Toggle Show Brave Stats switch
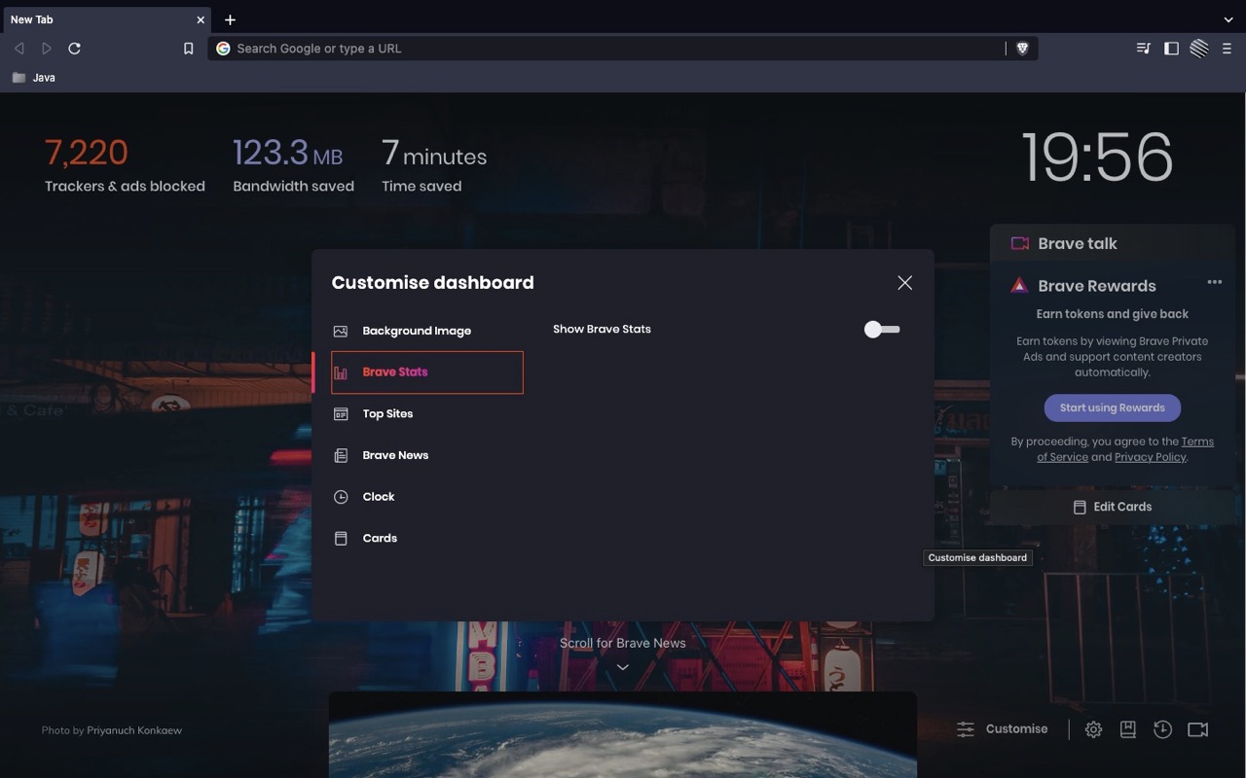1246x778 pixels. [x=880, y=330]
